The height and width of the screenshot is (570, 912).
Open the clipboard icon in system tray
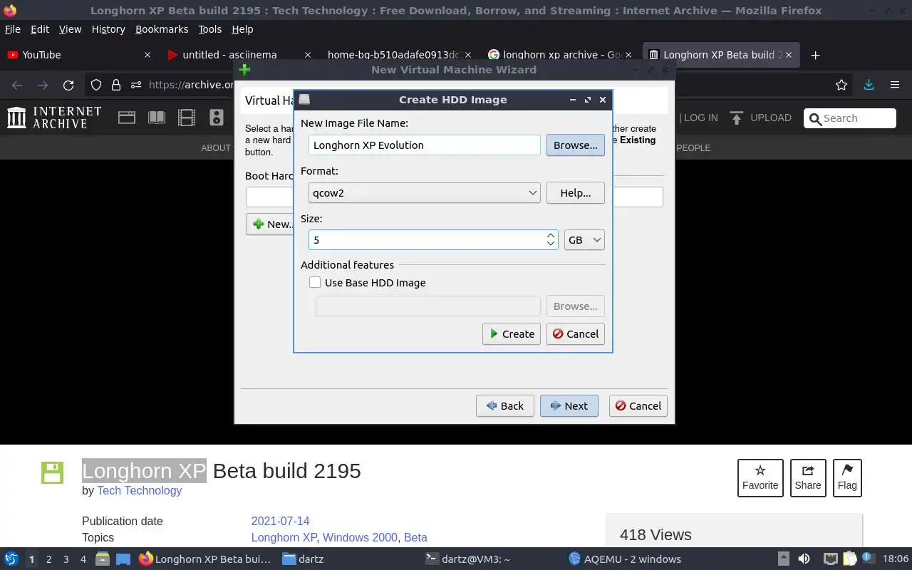tap(849, 559)
